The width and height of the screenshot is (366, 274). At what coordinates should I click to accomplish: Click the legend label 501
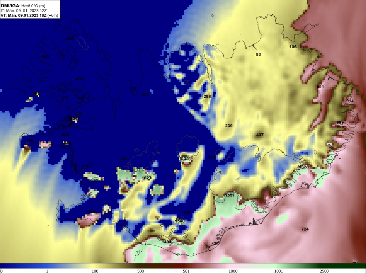coord(186,271)
